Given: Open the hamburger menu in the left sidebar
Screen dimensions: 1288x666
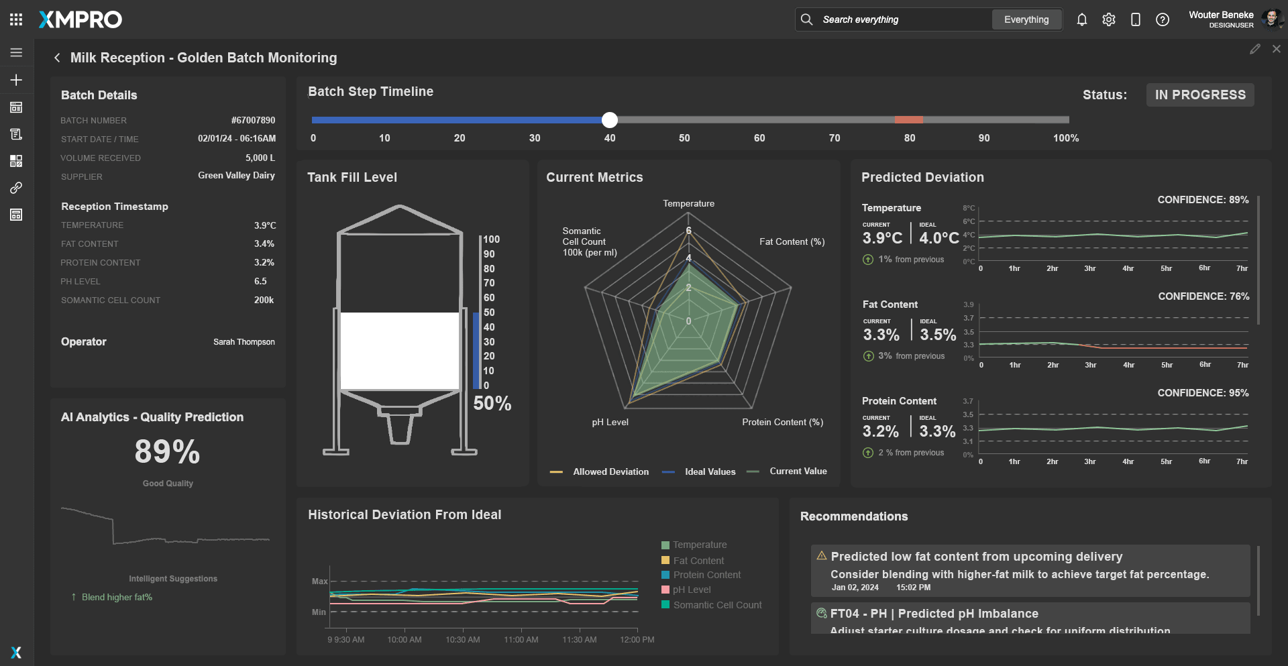Looking at the screenshot, I should pyautogui.click(x=16, y=52).
